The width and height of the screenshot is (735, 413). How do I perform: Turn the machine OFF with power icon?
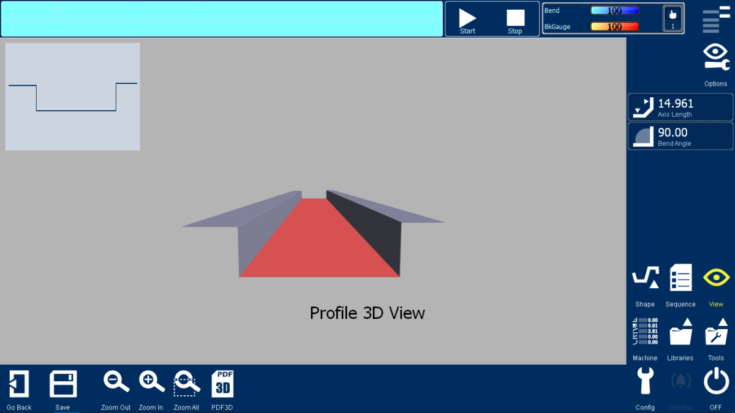(716, 381)
